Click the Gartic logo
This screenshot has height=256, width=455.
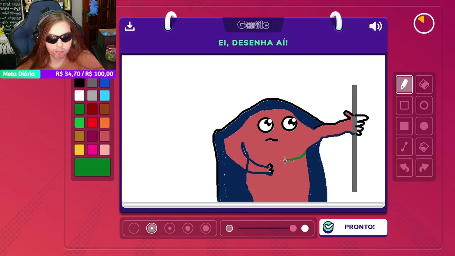coord(253,25)
